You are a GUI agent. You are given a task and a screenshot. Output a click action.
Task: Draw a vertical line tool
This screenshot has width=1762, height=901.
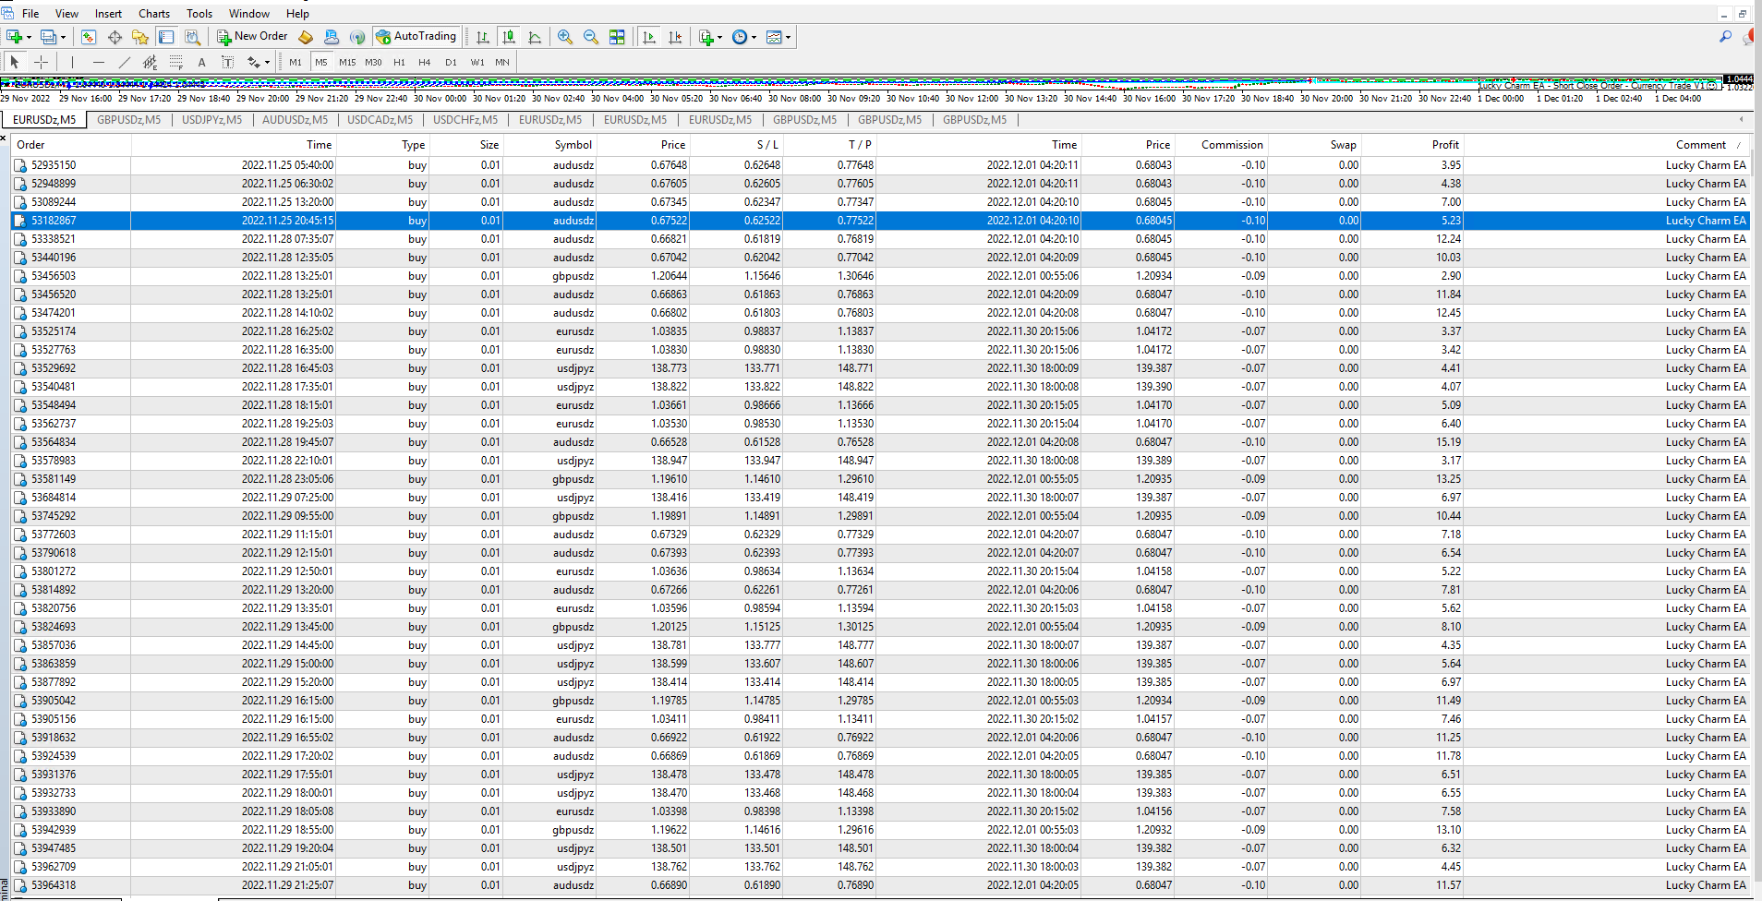click(72, 62)
